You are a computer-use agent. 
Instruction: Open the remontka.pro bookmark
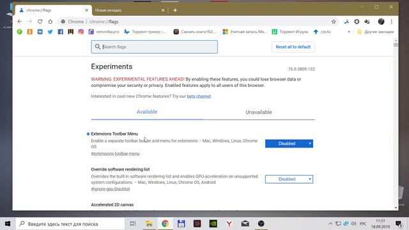[x=104, y=32]
